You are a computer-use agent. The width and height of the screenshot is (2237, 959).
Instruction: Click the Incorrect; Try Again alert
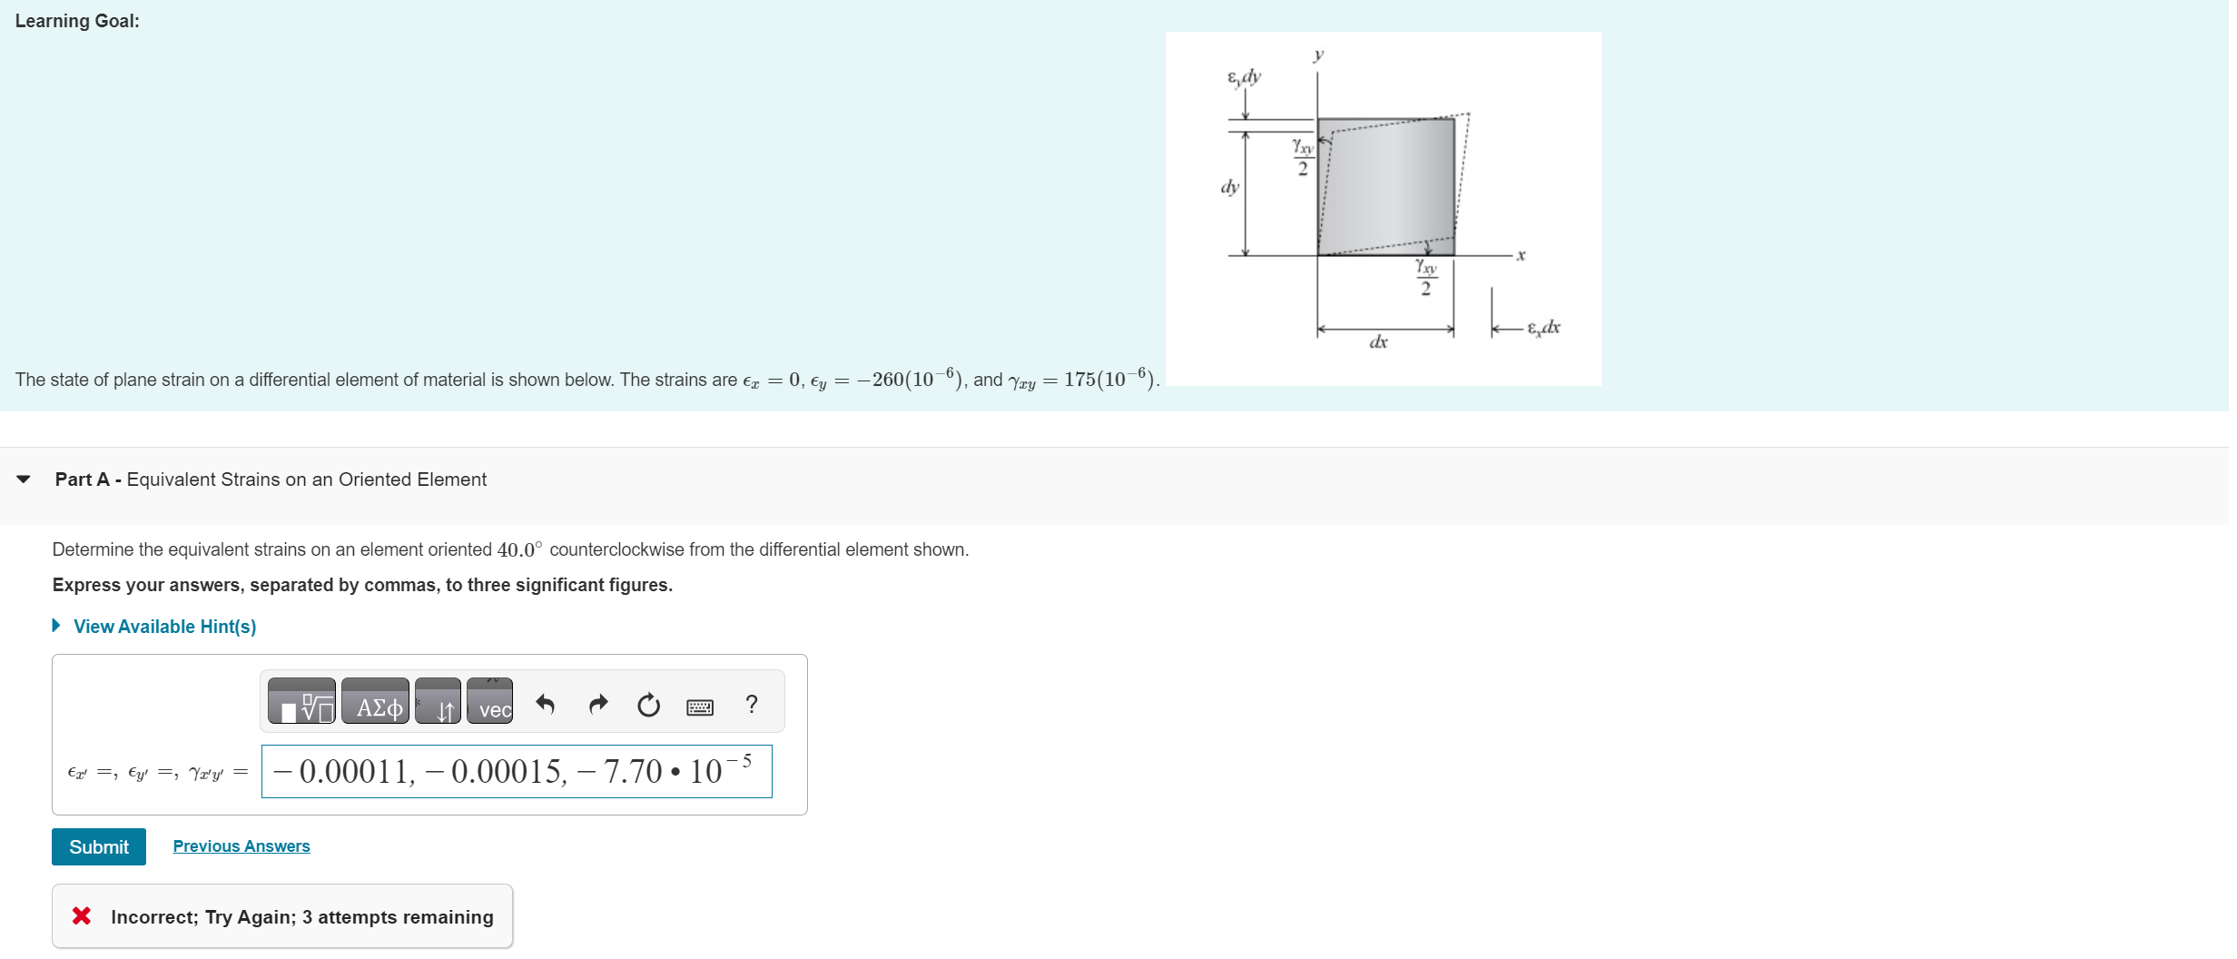click(x=281, y=915)
